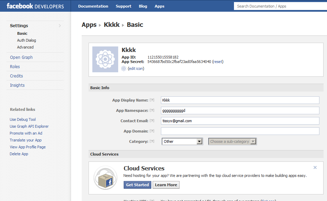Open the Open Graph section
Screen dimensions: 327x201
pyautogui.click(x=21, y=57)
